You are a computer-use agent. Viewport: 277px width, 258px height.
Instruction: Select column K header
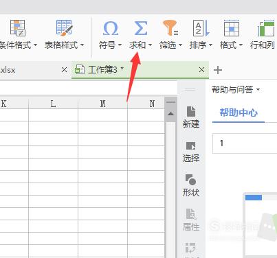[x=14, y=104]
